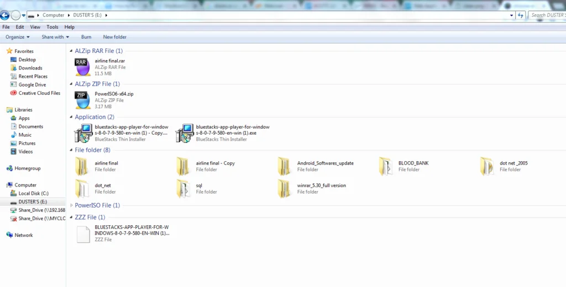Viewport: 566px width, 287px height.
Task: Collapse the ALZip ZIP File group
Action: 71,84
